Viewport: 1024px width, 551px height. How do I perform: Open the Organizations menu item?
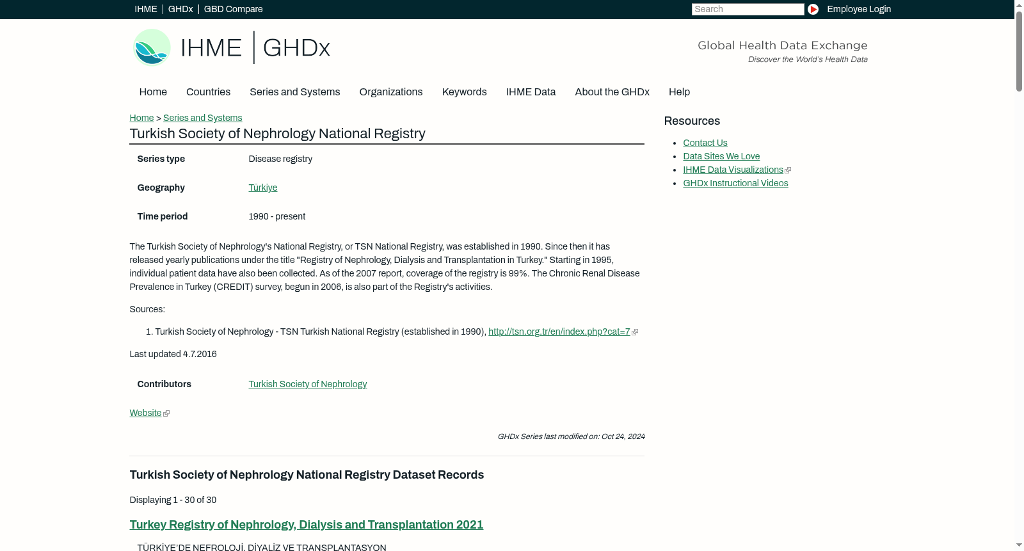click(x=391, y=92)
